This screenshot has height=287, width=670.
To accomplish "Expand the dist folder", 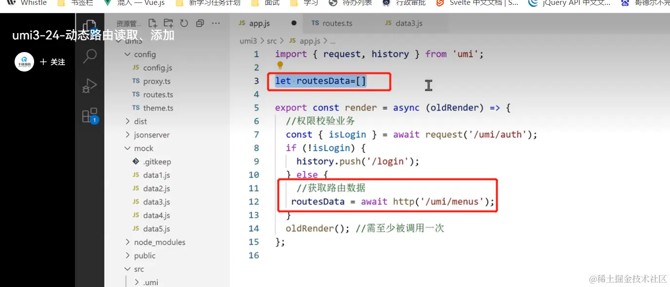I will (136, 121).
